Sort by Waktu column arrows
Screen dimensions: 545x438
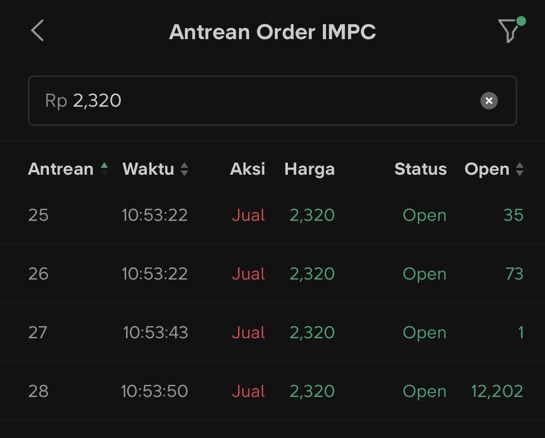click(x=184, y=169)
